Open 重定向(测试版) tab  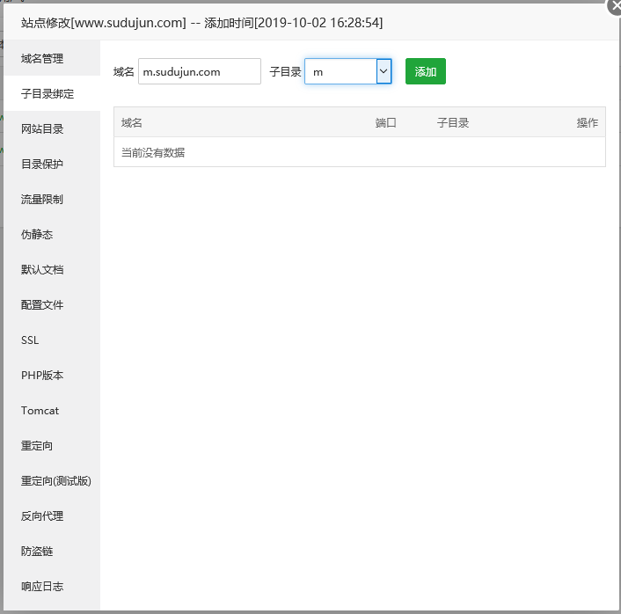click(x=56, y=481)
